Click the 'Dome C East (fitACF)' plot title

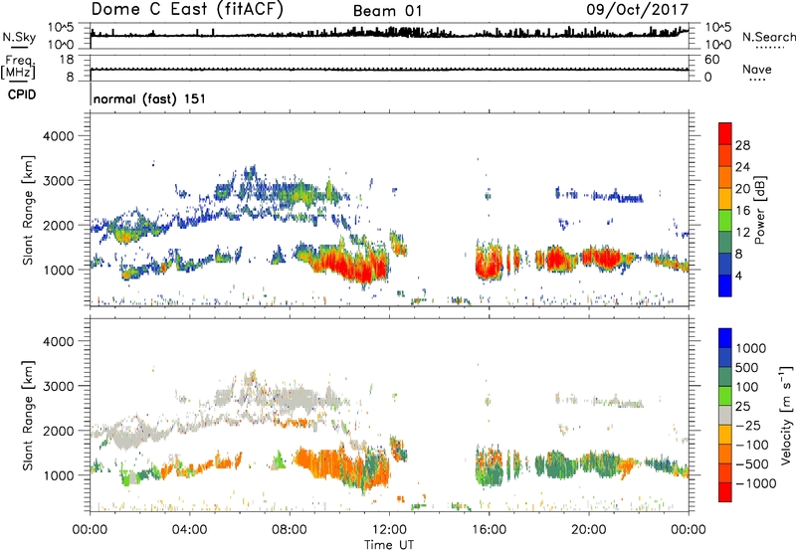pyautogui.click(x=187, y=9)
